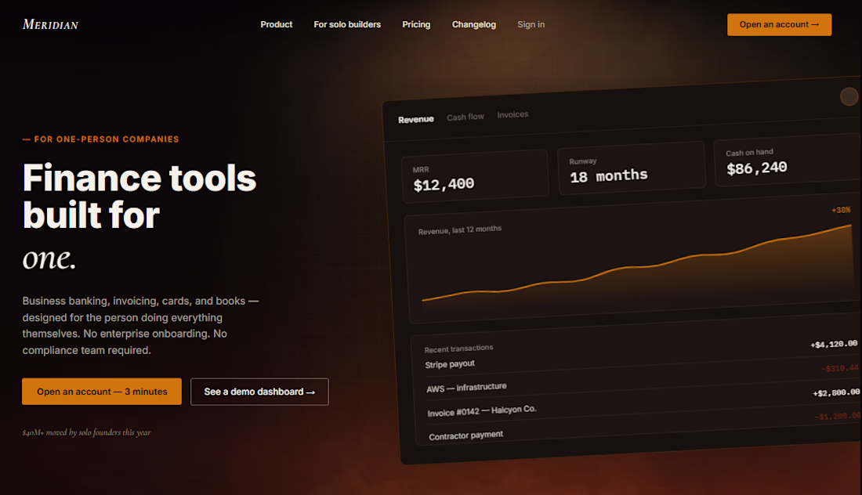Image resolution: width=862 pixels, height=495 pixels.
Task: Click See a demo dashboard button
Action: tap(259, 392)
